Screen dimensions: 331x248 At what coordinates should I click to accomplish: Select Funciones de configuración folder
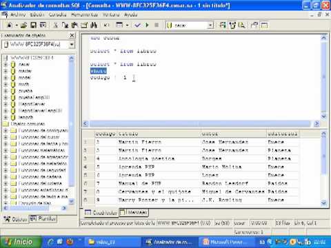coord(43,131)
